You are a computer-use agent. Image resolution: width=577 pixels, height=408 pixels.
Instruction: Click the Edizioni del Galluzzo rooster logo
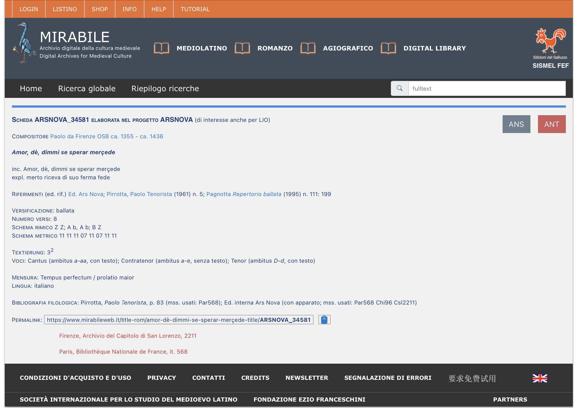(550, 42)
